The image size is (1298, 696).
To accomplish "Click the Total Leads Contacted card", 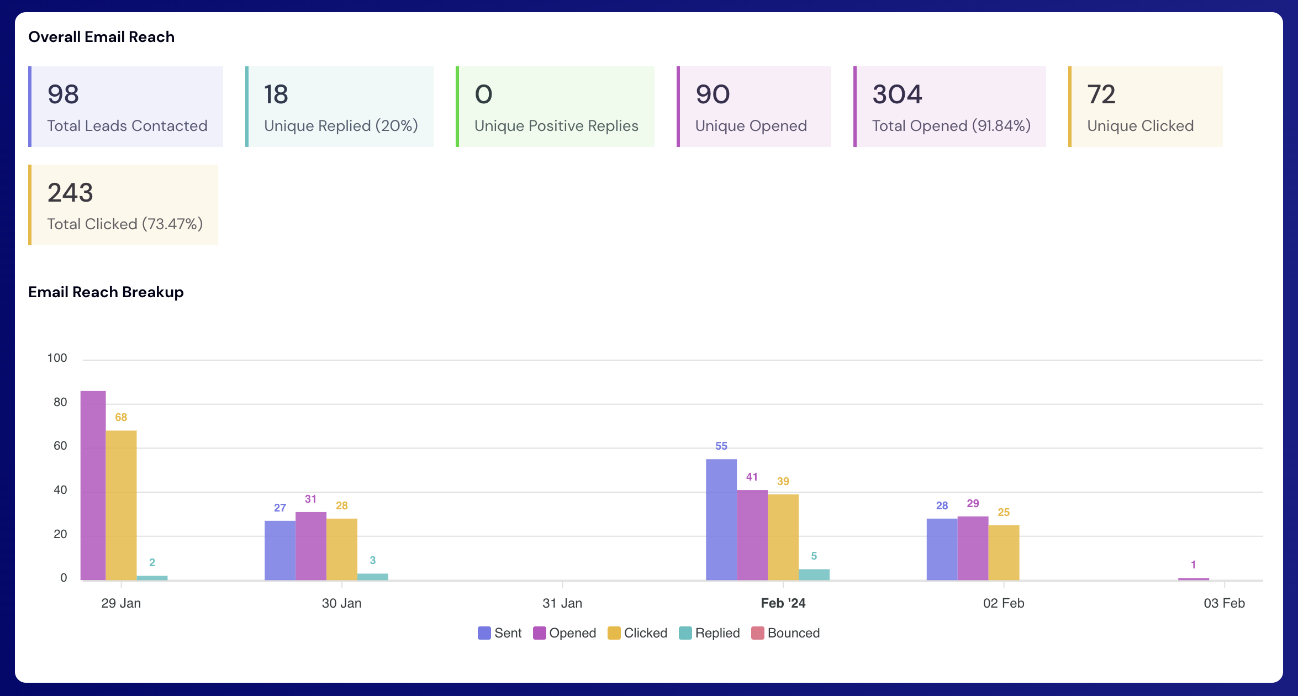I will [126, 107].
